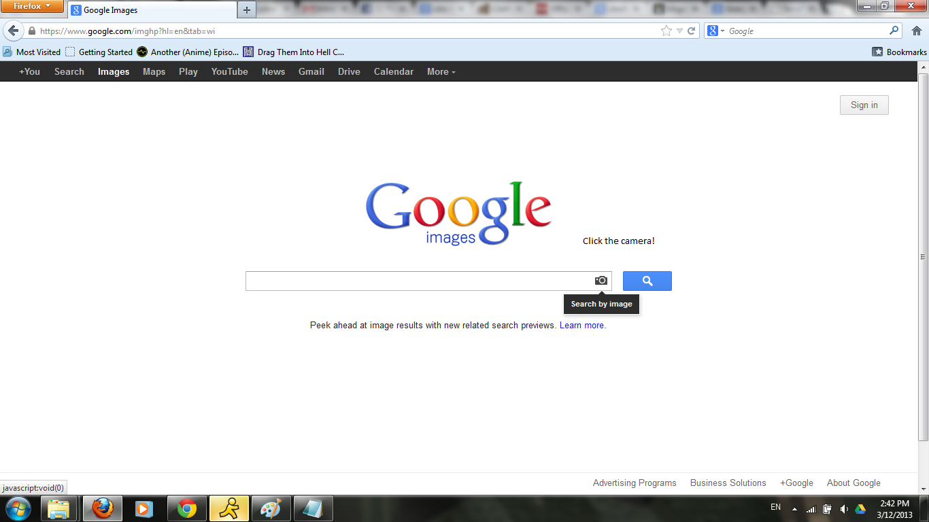
Task: Follow the Learn more link
Action: click(x=582, y=326)
